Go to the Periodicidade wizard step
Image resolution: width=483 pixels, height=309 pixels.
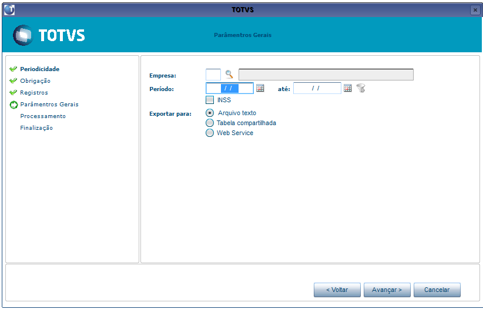click(40, 69)
